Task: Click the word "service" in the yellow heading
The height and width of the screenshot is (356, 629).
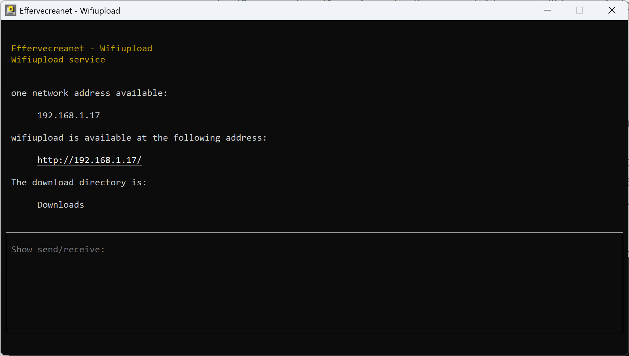Action: (87, 60)
